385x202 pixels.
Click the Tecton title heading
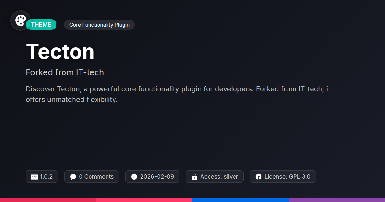click(60, 52)
